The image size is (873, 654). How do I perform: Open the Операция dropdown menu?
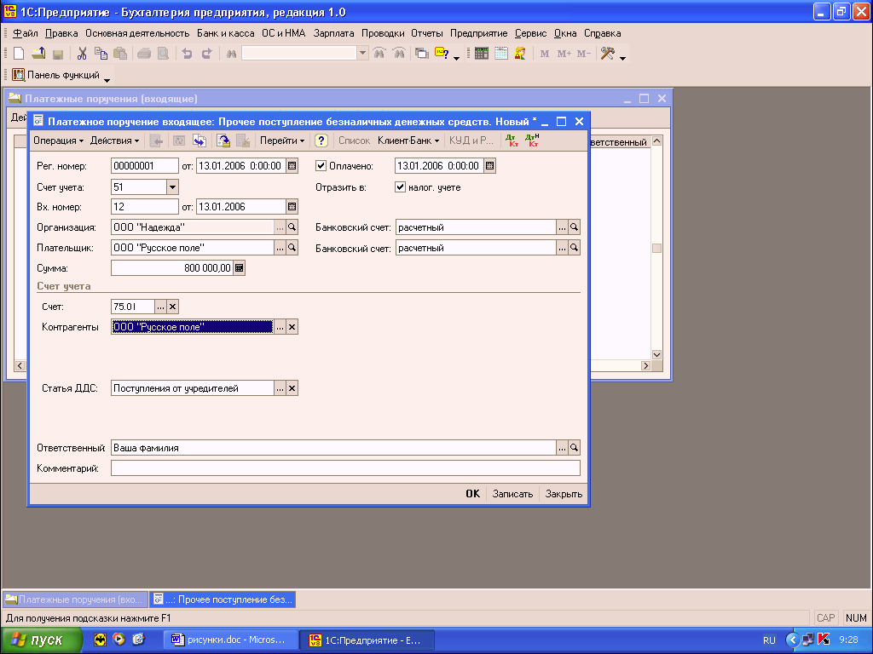[58, 141]
